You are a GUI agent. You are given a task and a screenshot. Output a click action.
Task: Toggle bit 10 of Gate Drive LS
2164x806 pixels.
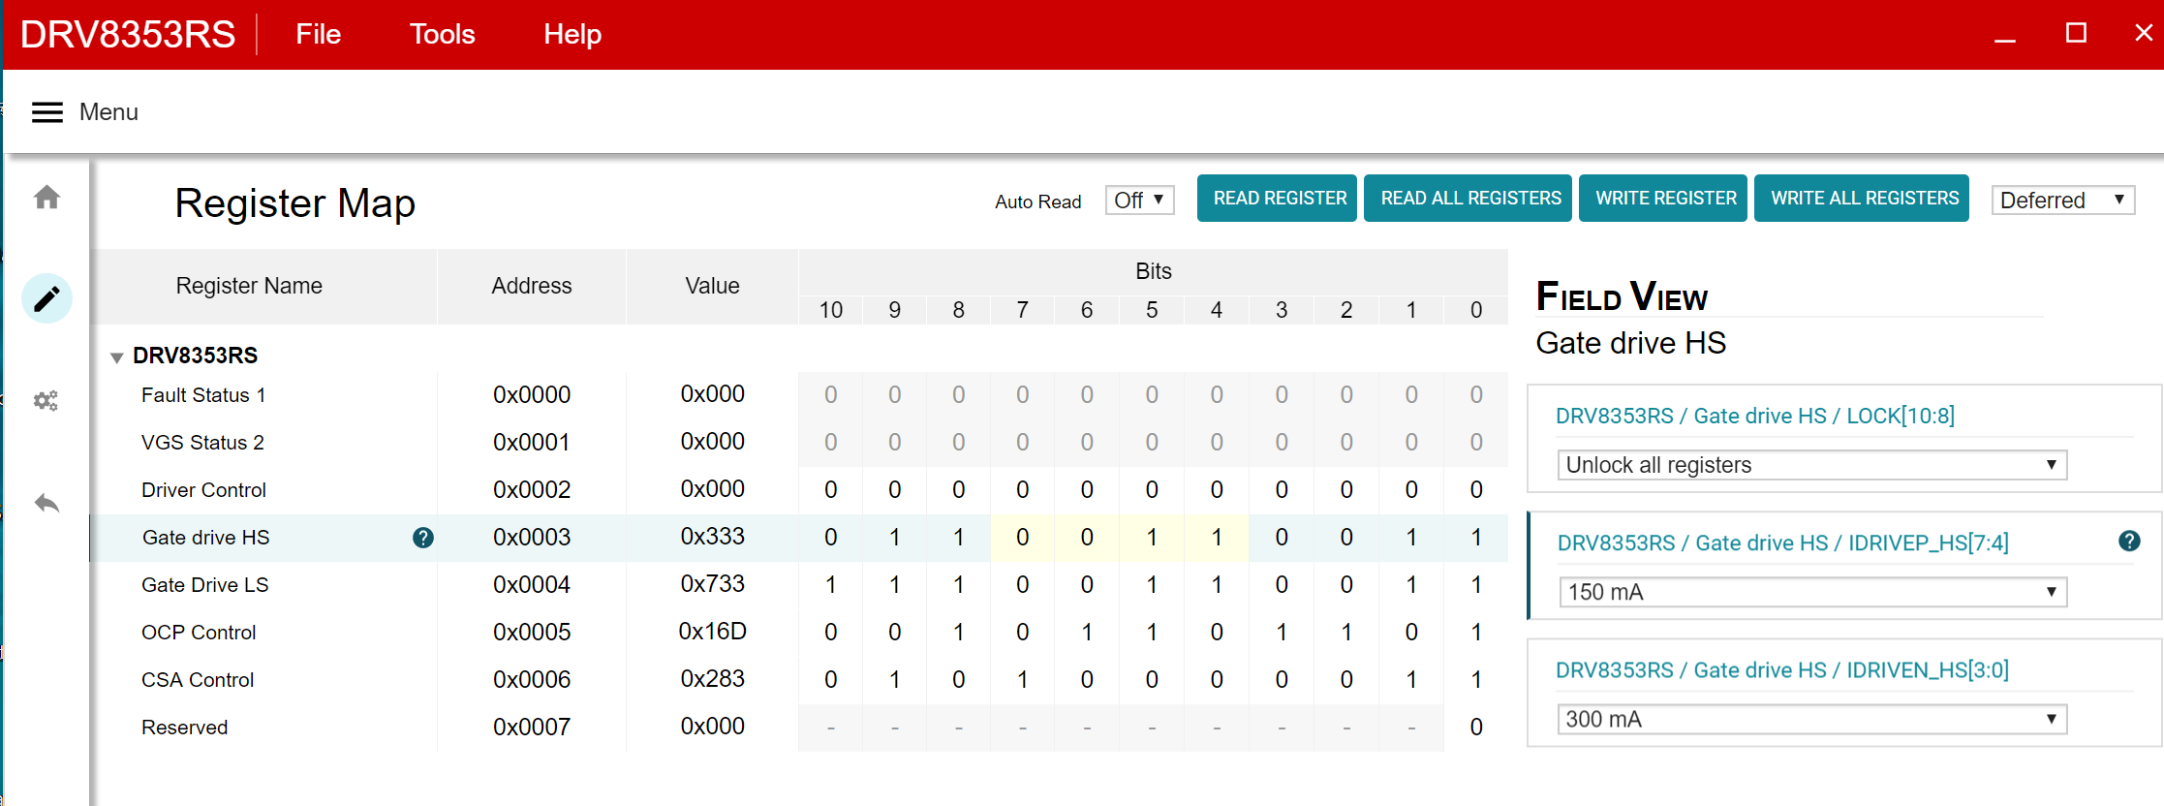point(830,585)
